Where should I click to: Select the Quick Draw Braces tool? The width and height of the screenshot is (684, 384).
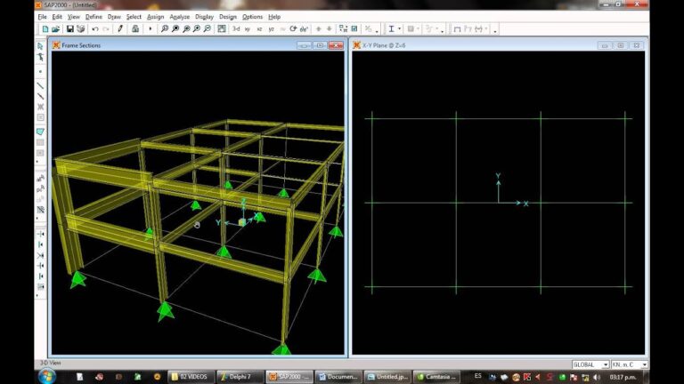(x=40, y=107)
